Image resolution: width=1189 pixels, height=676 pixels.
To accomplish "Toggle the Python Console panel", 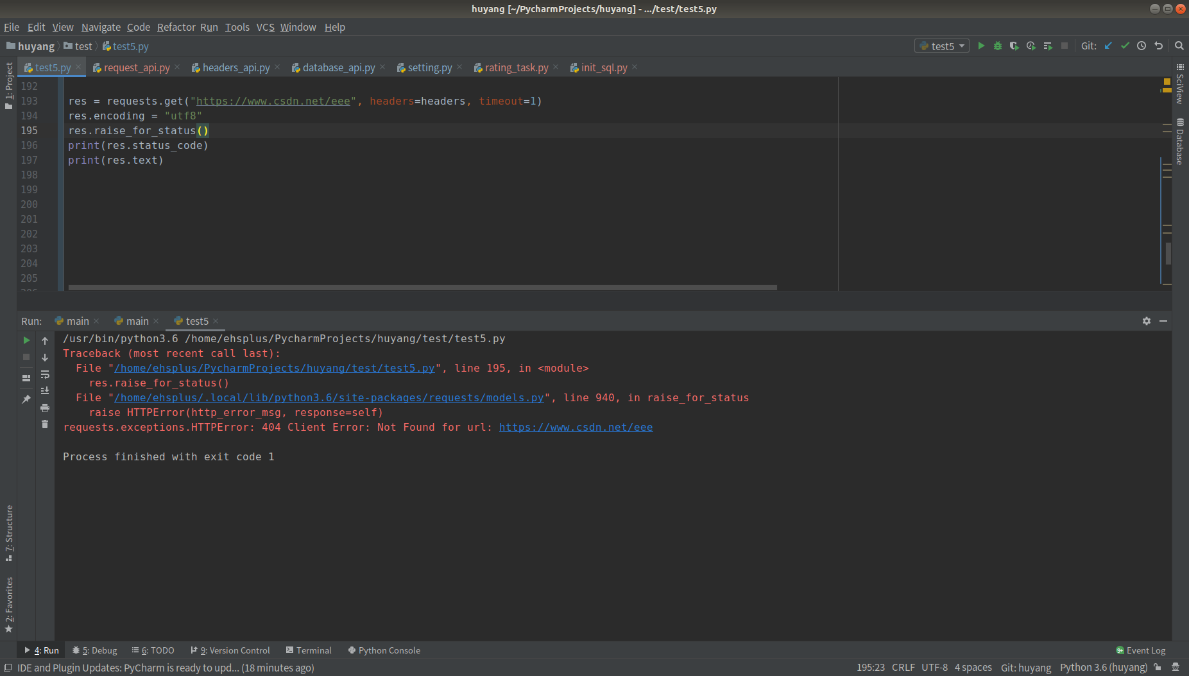I will coord(384,650).
